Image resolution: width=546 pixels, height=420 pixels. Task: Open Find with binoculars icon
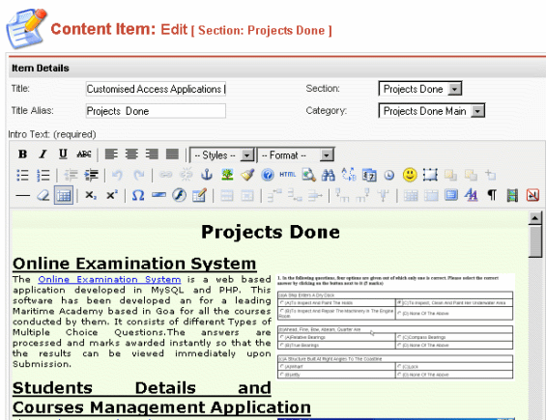328,175
